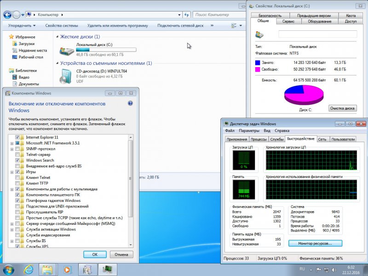
Task: Open Windows Explorer from the taskbar
Action: pyautogui.click(x=47, y=270)
